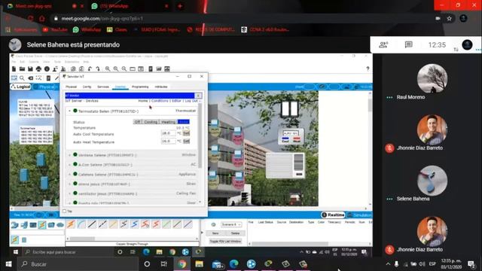
Task: Set thermostat status to Off
Action: tap(137, 122)
